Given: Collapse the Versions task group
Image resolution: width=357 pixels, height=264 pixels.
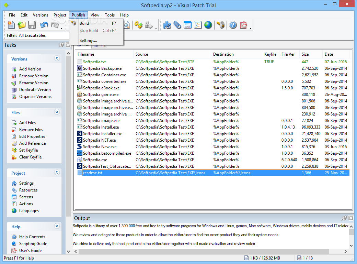Looking at the screenshot, I should [57, 58].
